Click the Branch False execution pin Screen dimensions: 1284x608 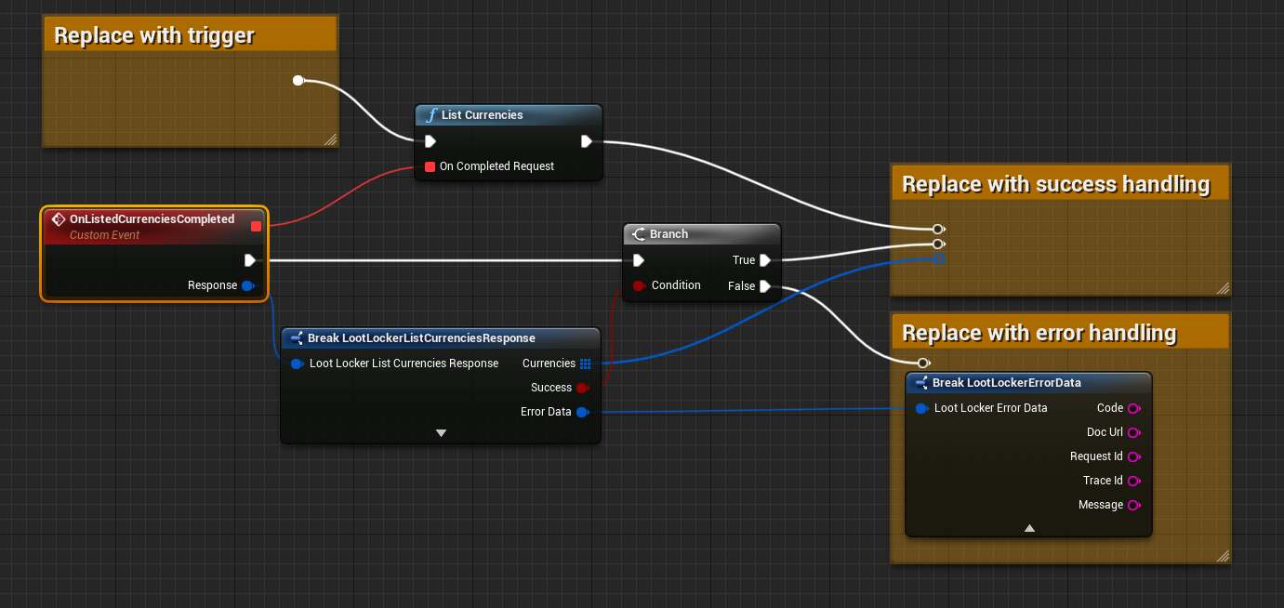pyautogui.click(x=764, y=286)
